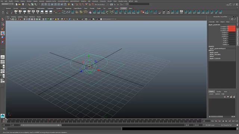Click the Merge shelf icon
239x134 pixels.
pyautogui.click(x=146, y=12)
